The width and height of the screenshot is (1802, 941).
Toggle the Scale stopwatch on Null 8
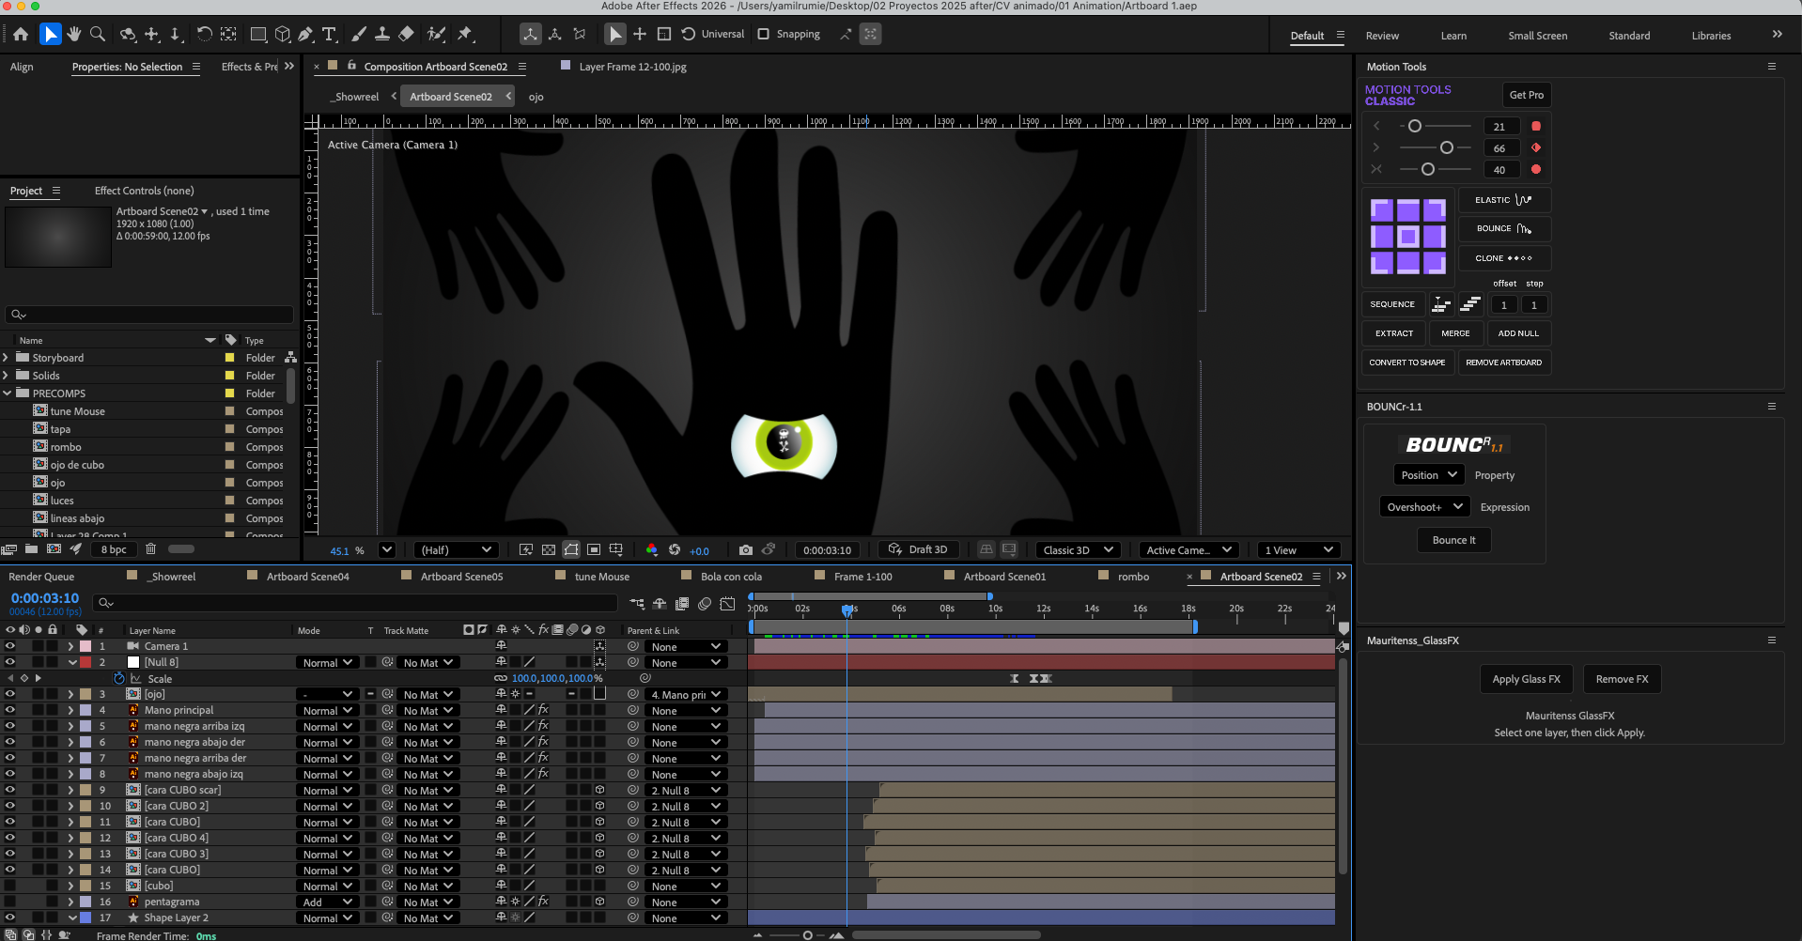(119, 678)
